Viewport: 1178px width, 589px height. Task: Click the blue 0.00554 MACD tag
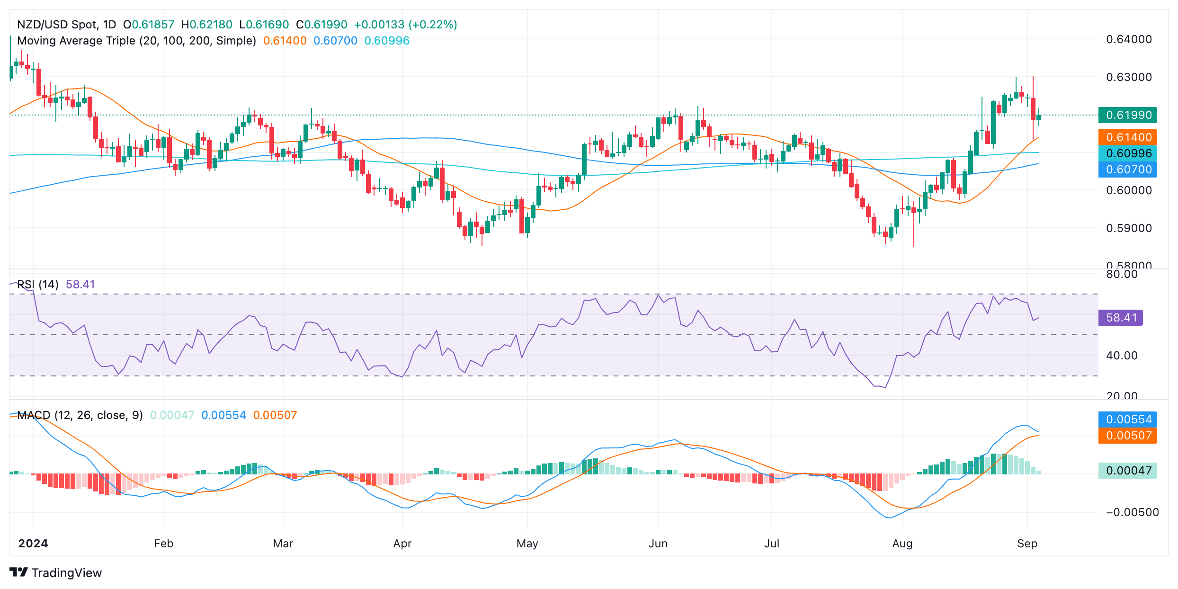pyautogui.click(x=1127, y=419)
